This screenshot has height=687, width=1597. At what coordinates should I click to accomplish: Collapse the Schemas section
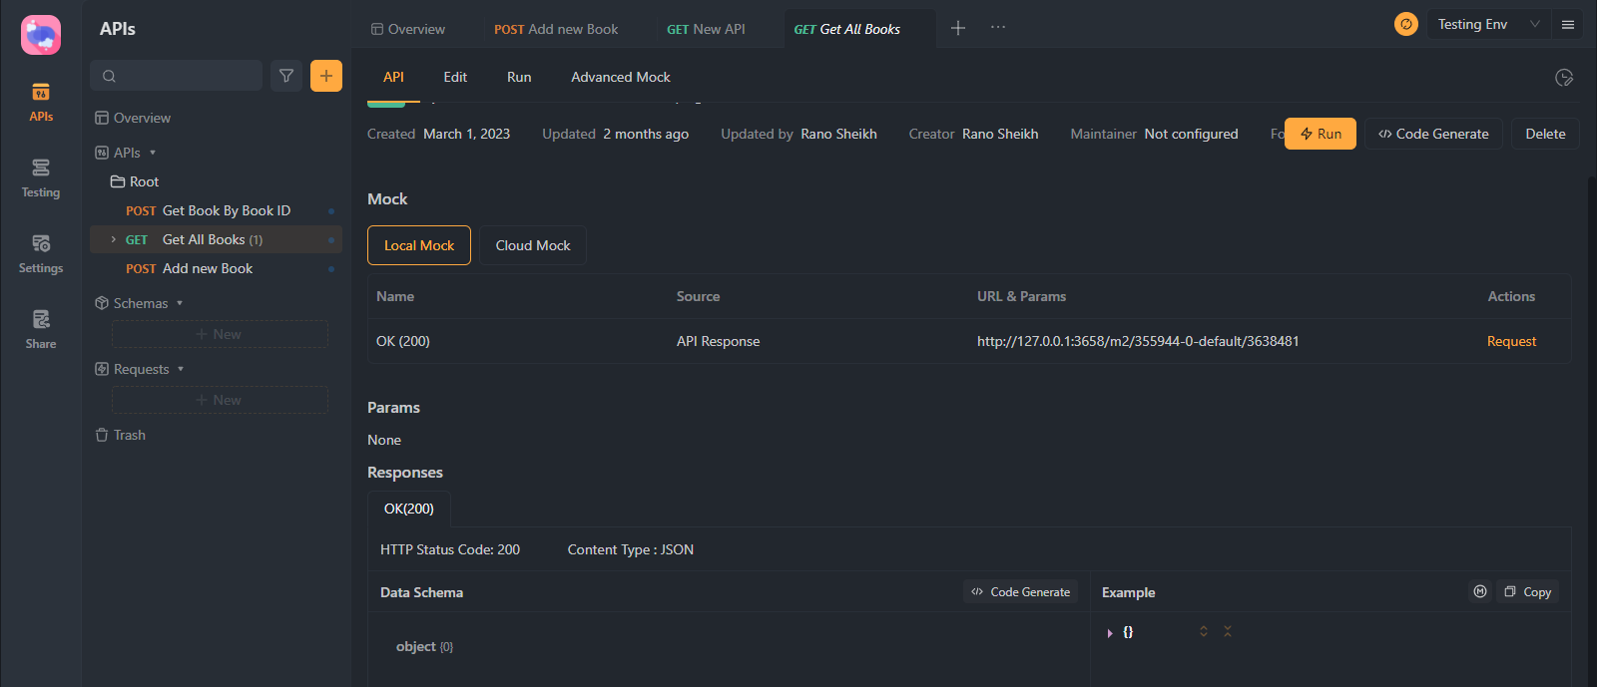point(180,303)
